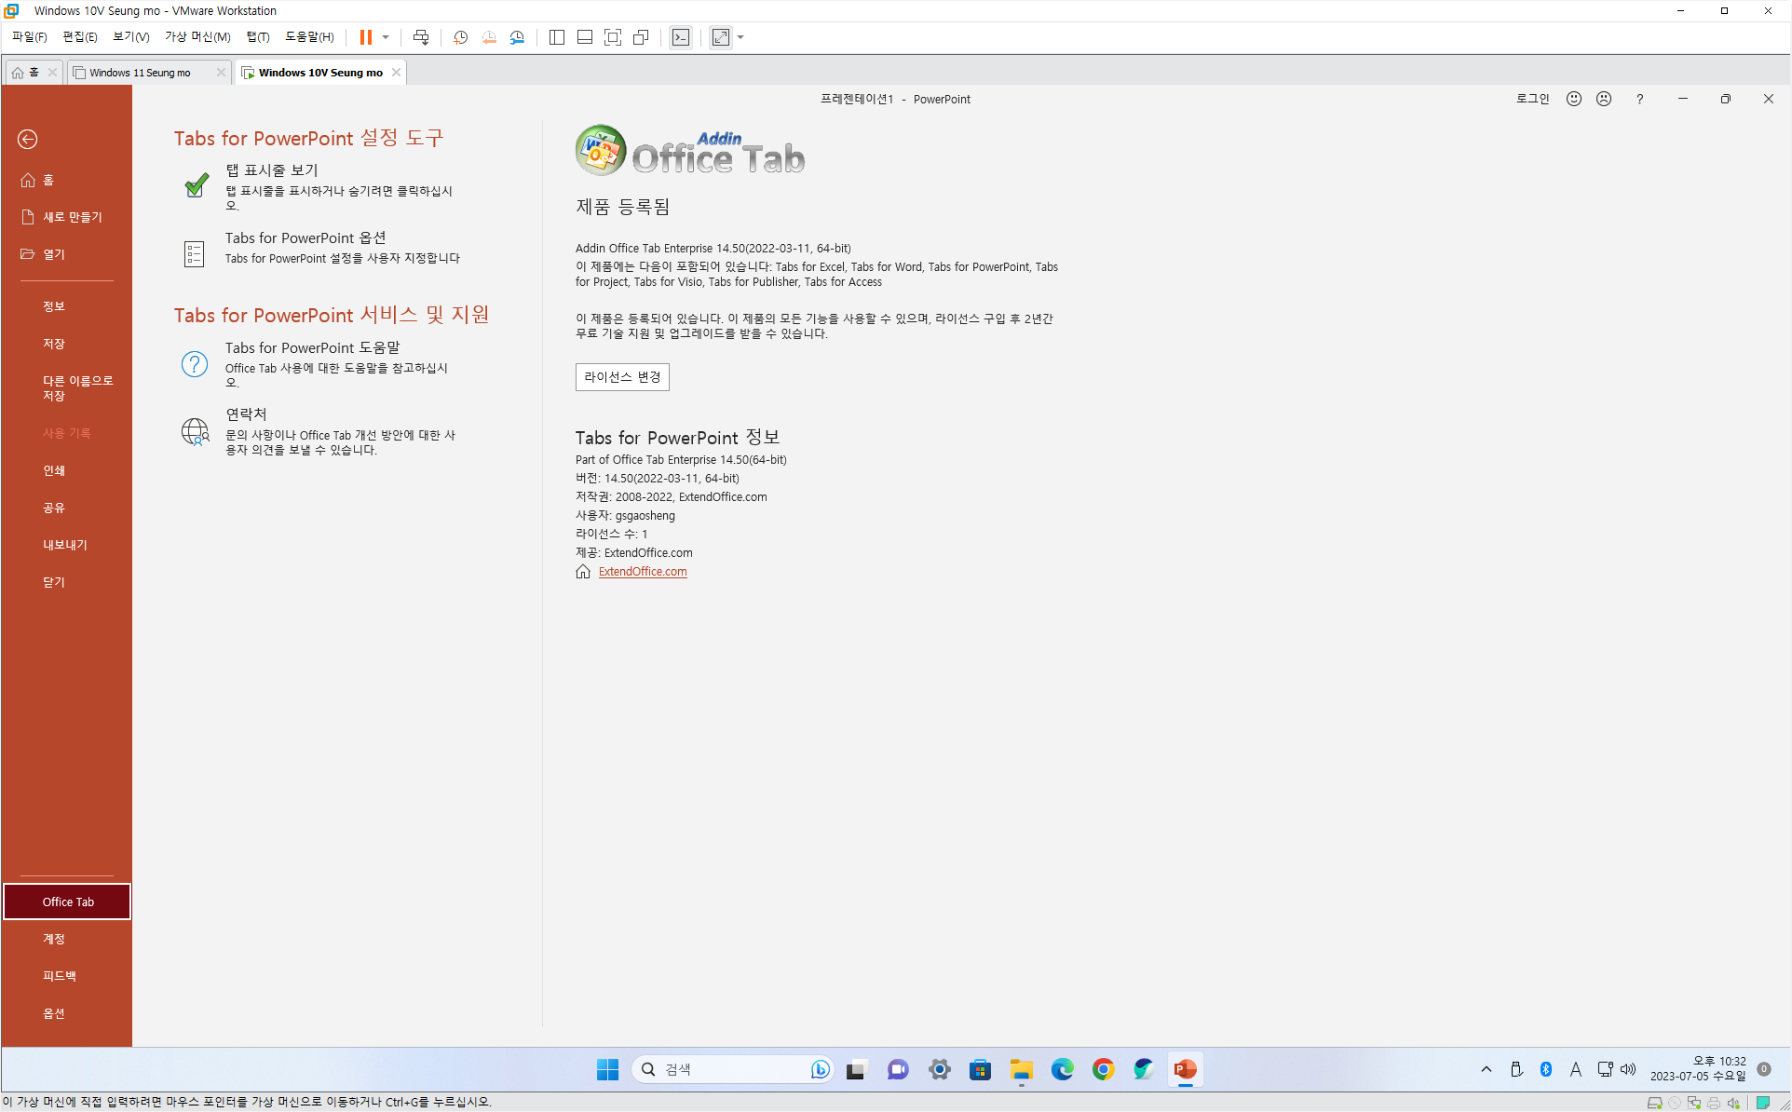Click the VMware snapshot take icon
Image resolution: width=1792 pixels, height=1112 pixels.
click(460, 37)
